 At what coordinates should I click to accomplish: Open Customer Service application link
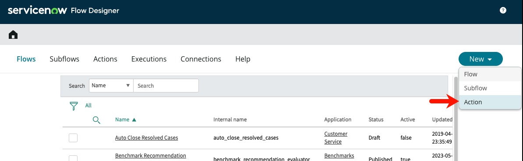pyautogui.click(x=336, y=137)
